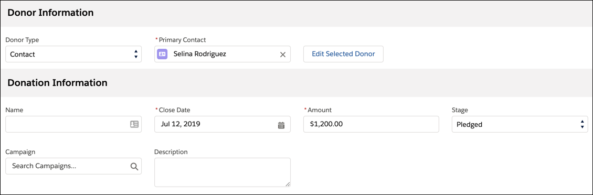Click the Amount field with $1,200.00

(x=371, y=124)
